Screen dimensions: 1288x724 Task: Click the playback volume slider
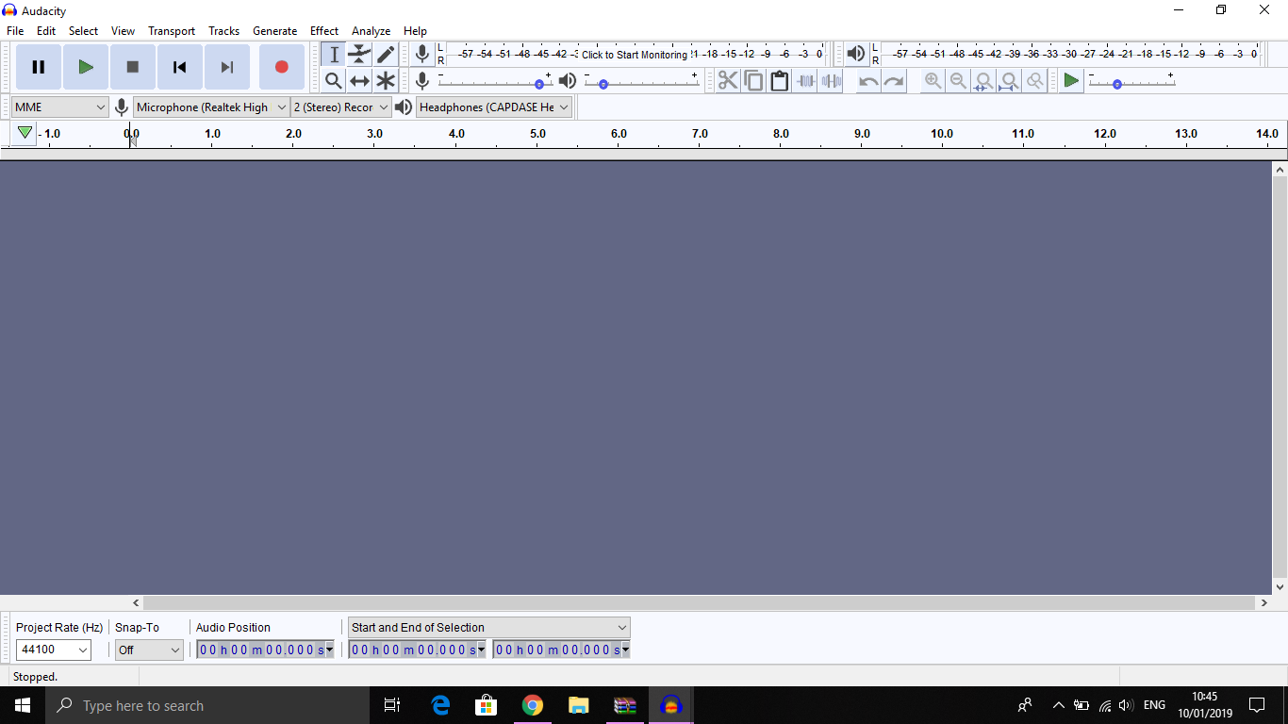(641, 83)
